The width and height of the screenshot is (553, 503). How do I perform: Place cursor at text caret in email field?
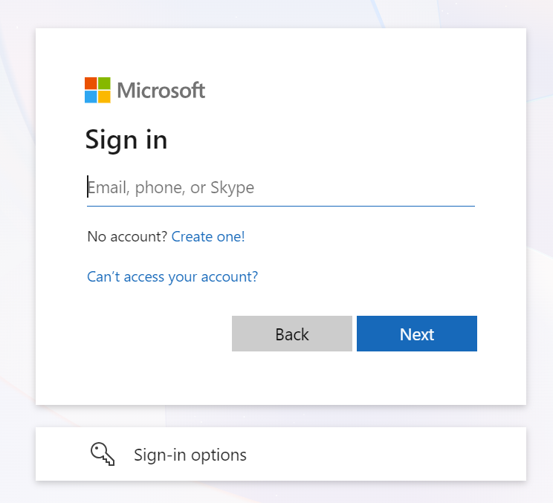point(88,186)
